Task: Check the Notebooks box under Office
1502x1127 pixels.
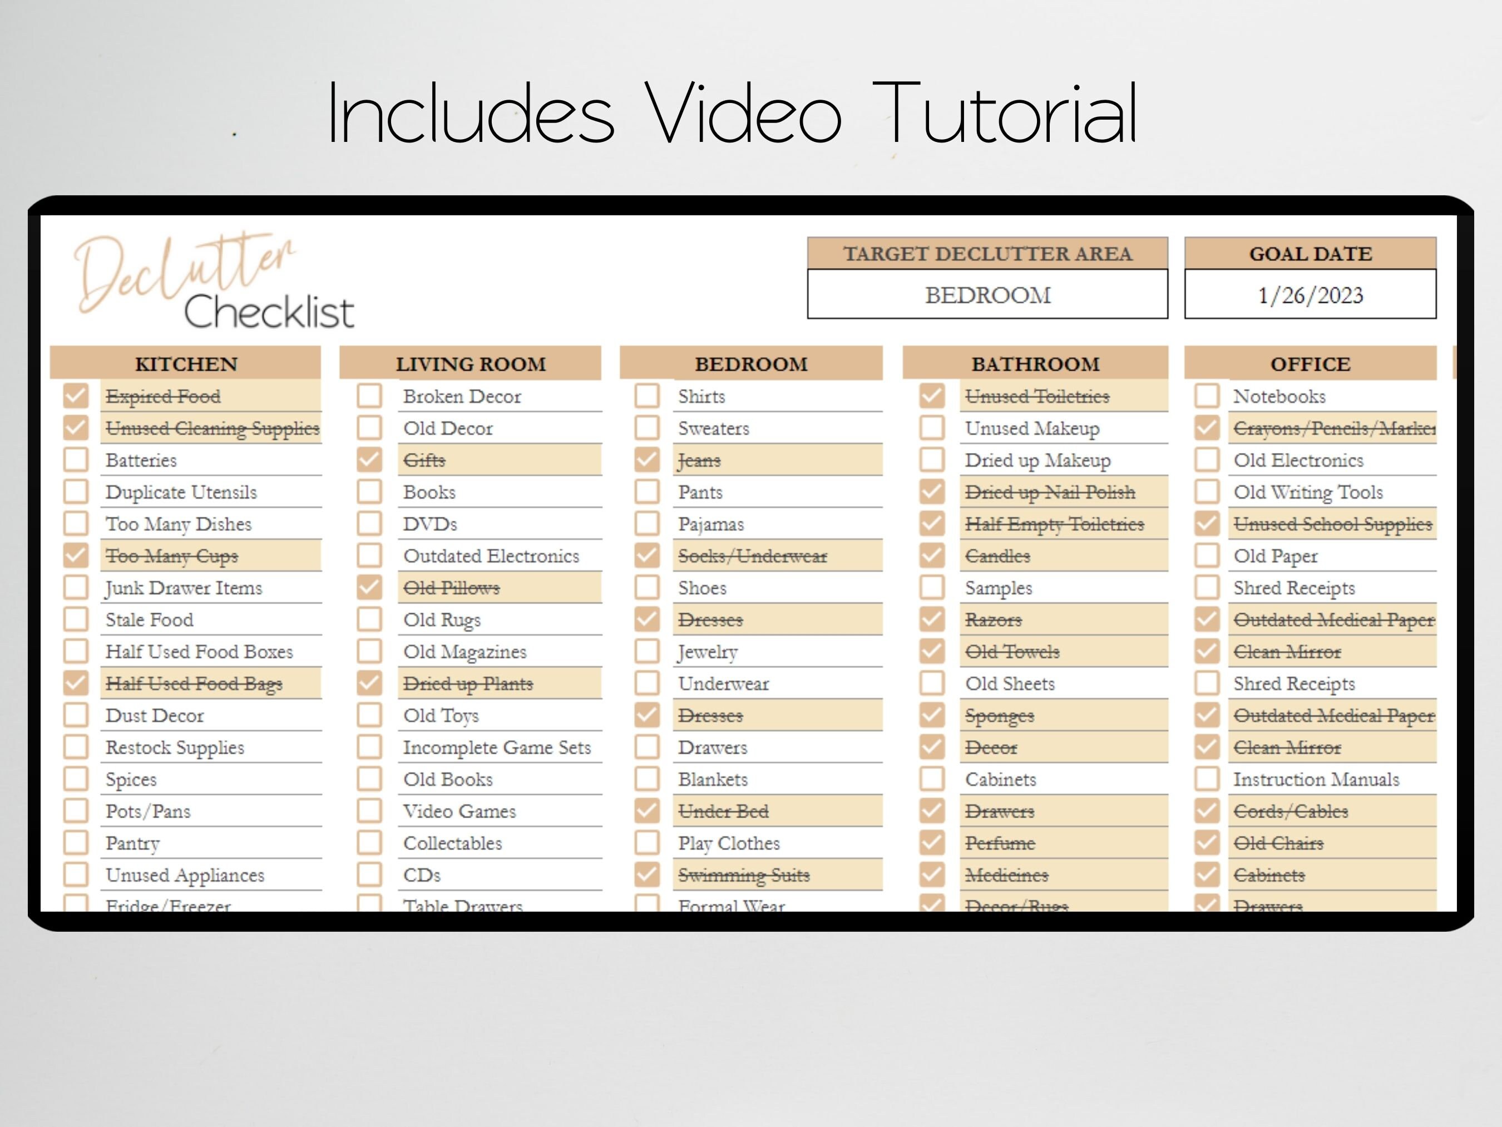Action: pyautogui.click(x=1207, y=396)
